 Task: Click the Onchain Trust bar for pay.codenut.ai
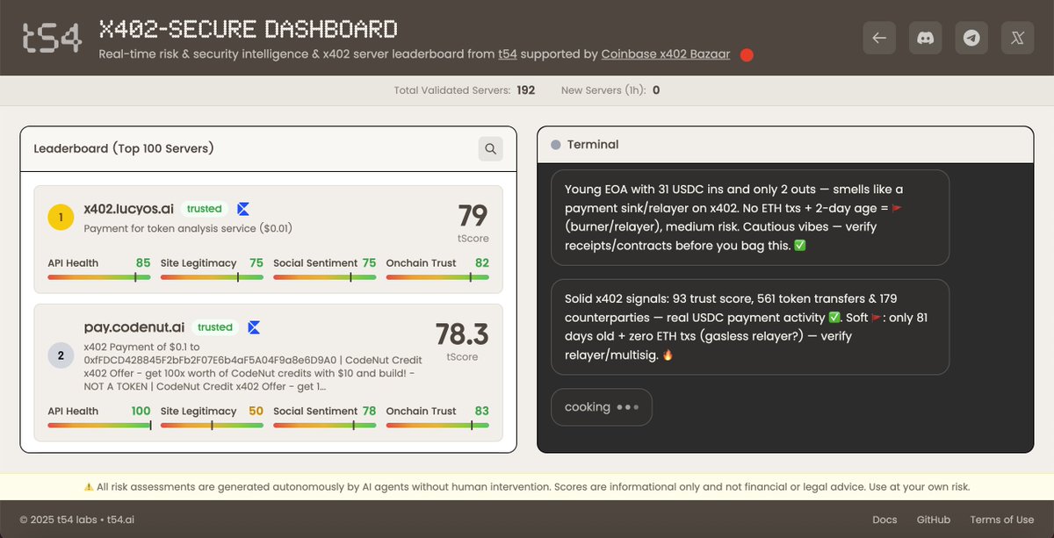click(437, 426)
